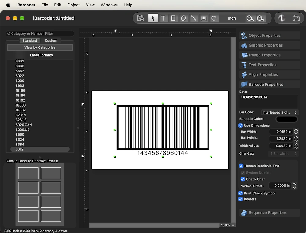Toggle the Human Readable Text checkbox
The image size is (306, 233).
pos(241,166)
